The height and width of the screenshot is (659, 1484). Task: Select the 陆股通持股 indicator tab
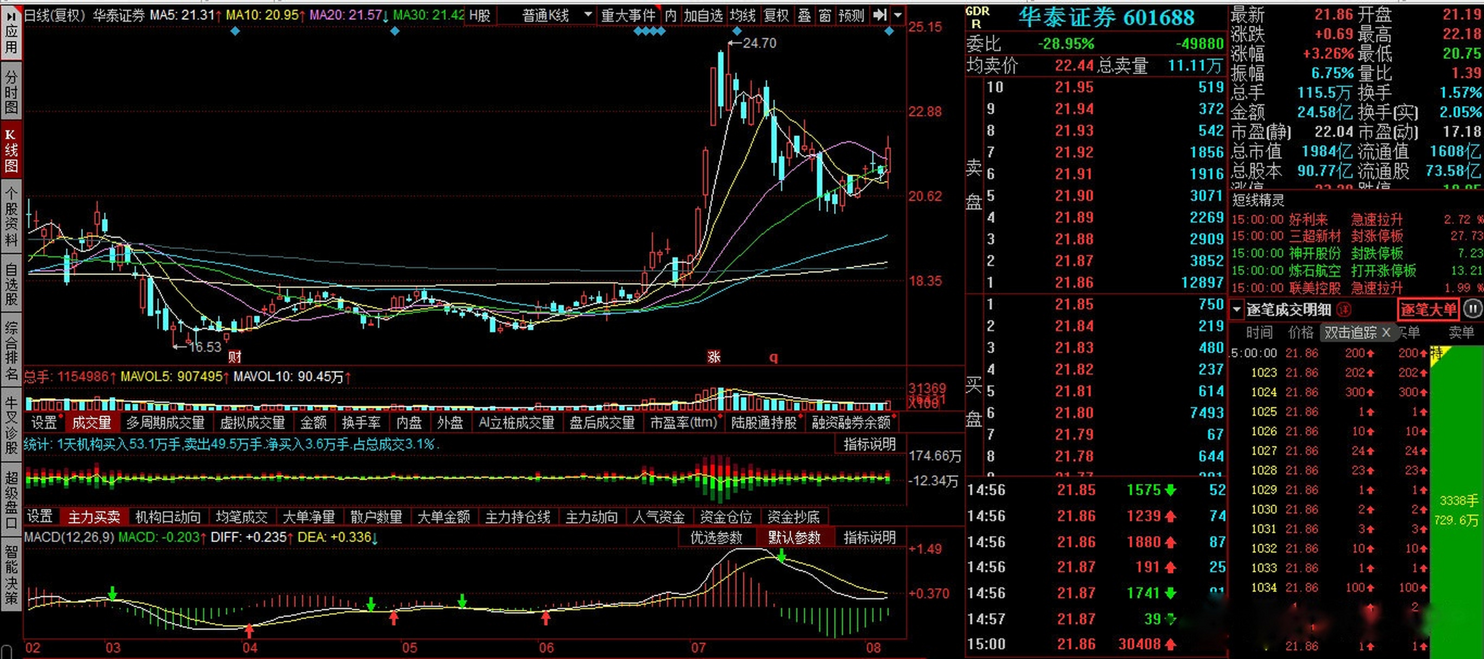point(763,423)
